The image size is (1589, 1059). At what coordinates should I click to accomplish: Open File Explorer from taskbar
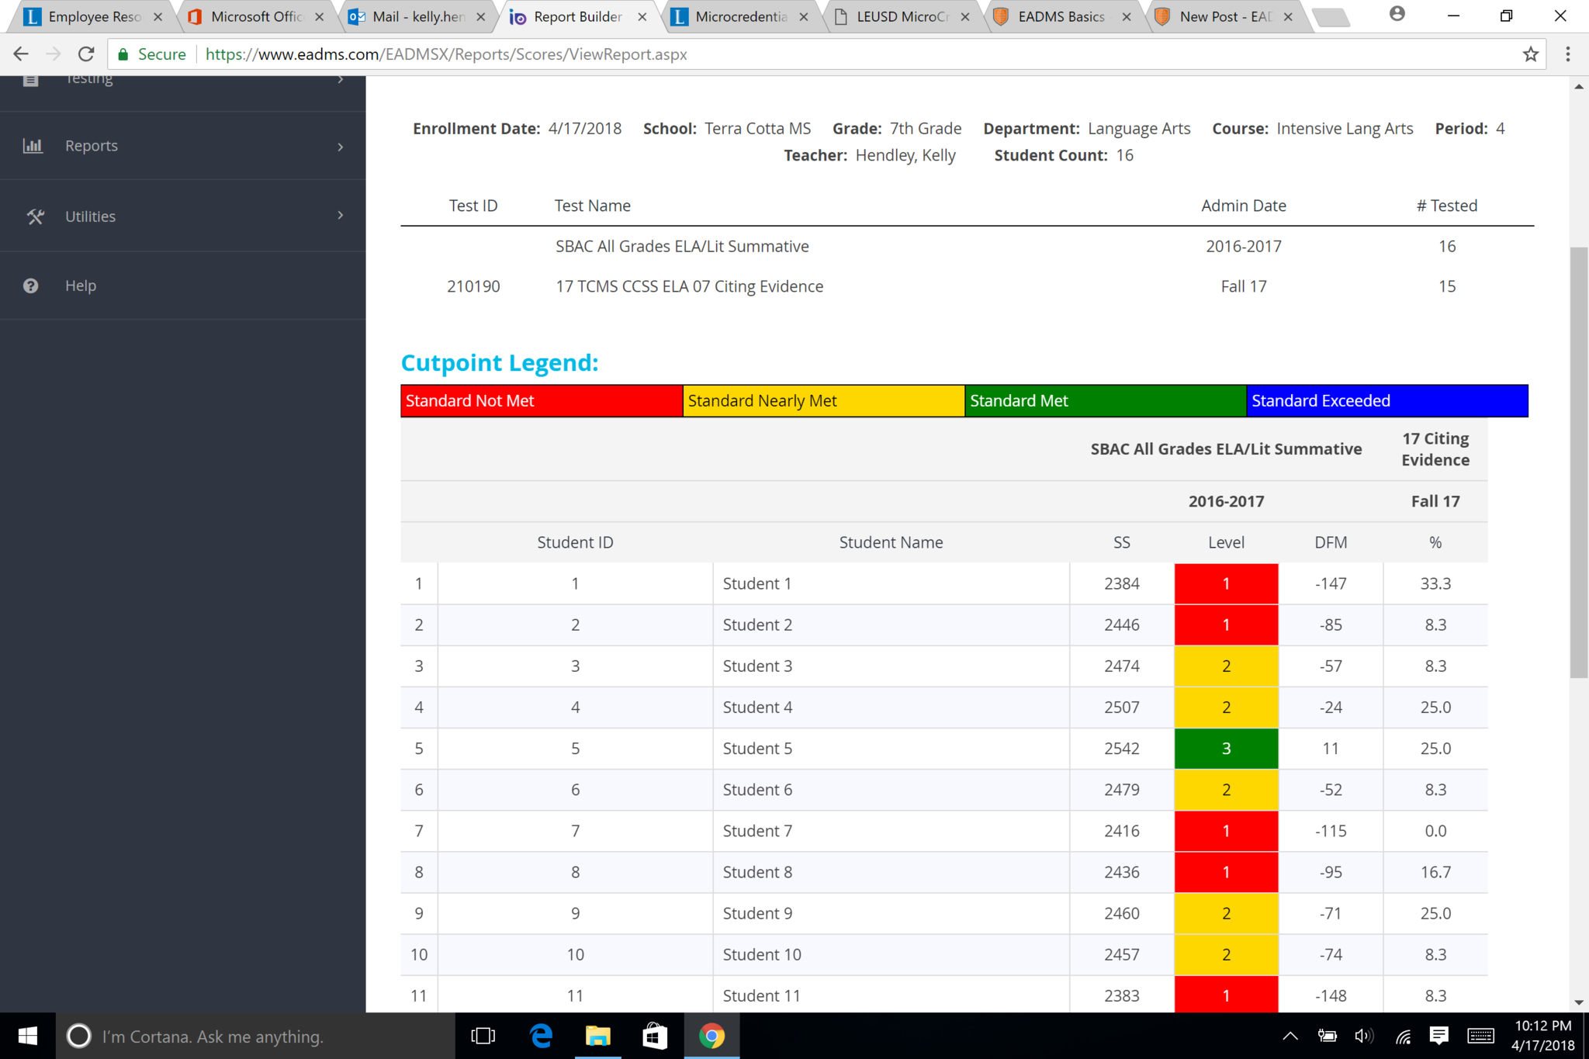(597, 1036)
